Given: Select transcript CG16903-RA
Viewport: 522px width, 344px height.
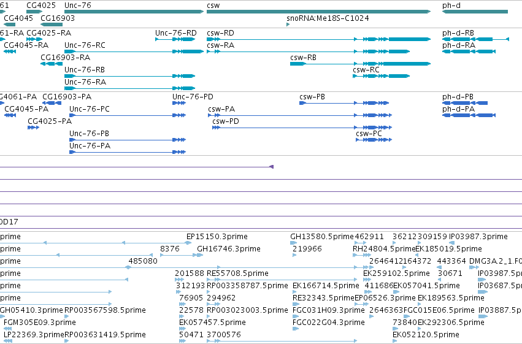Looking at the screenshot, I should click(x=52, y=64).
